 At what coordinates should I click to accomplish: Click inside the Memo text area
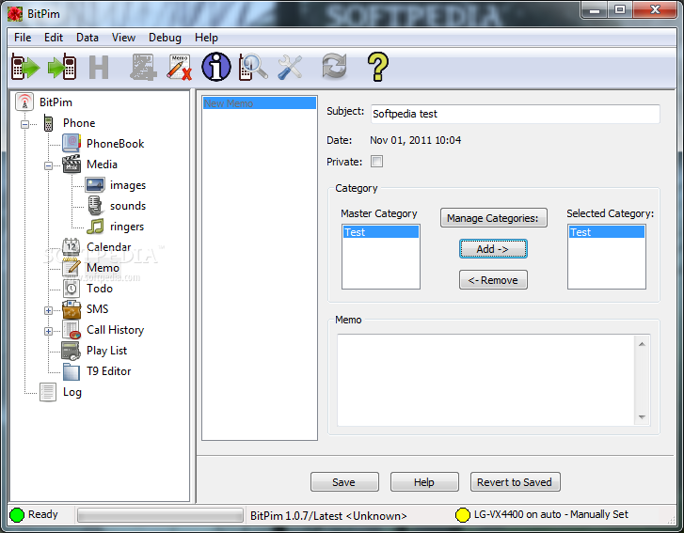[x=486, y=380]
